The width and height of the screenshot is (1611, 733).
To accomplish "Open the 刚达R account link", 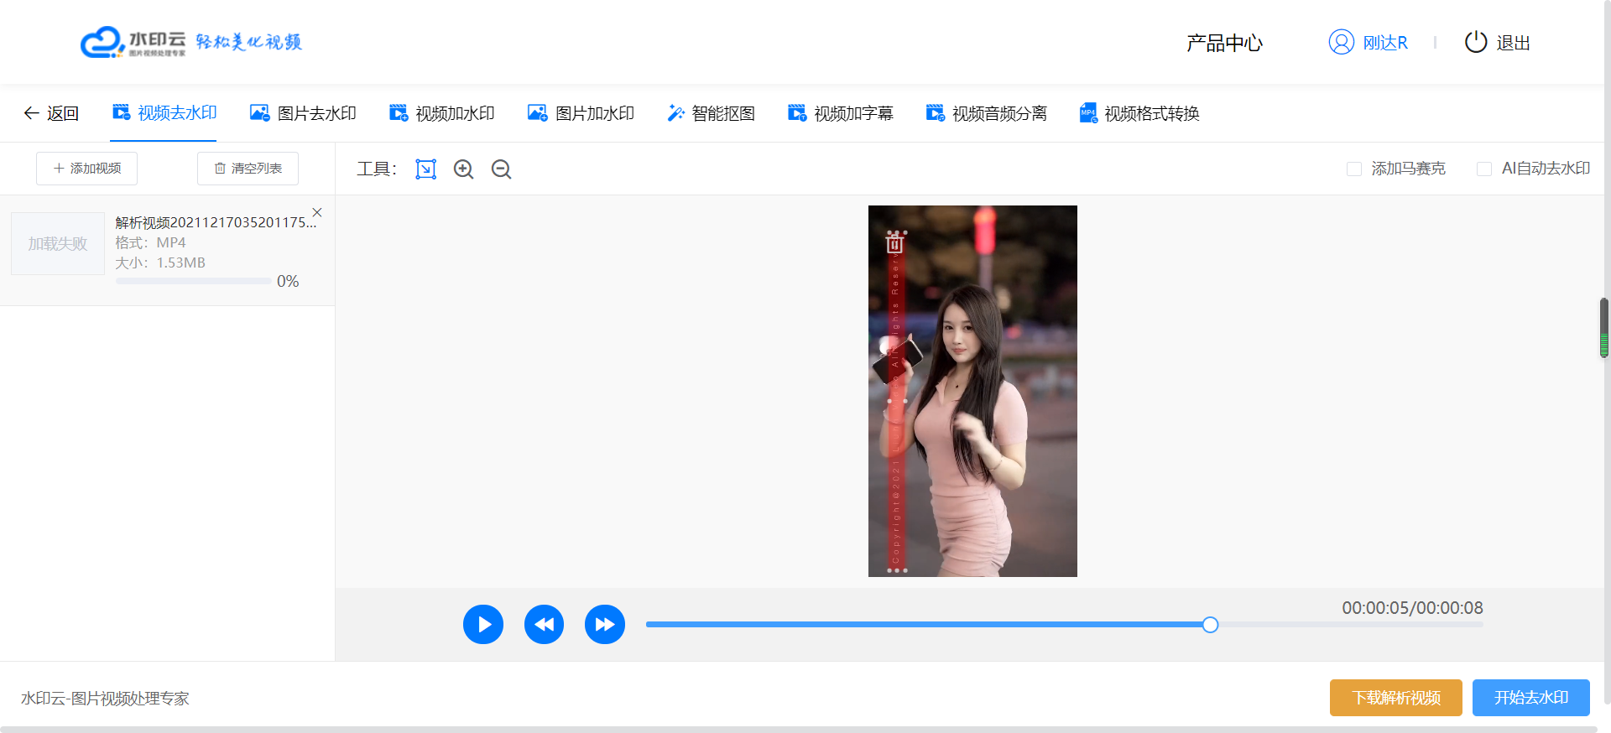I will coord(1385,43).
